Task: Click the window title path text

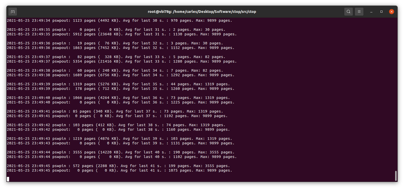Action: [202, 12]
